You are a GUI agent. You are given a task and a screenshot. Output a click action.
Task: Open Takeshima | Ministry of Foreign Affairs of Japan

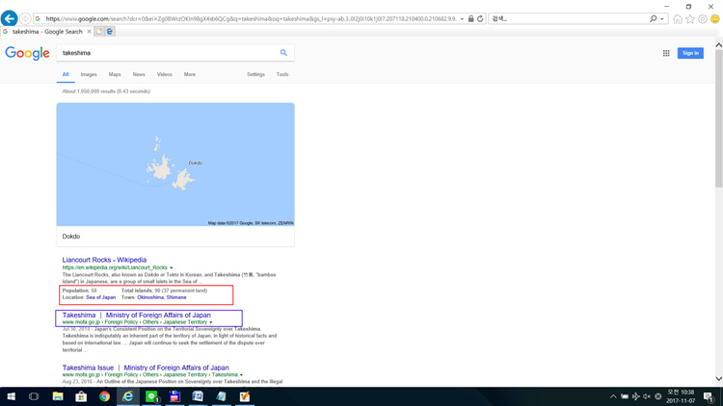[x=137, y=315]
